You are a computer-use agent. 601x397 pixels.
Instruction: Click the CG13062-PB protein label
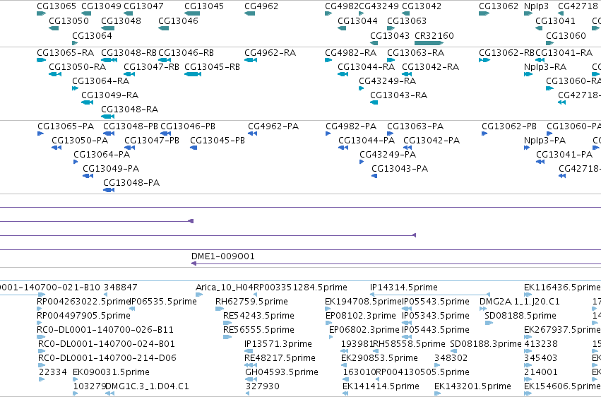(508, 126)
